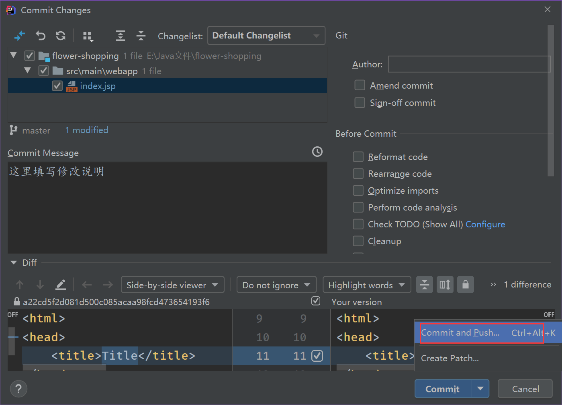Click the master branch label
This screenshot has height=405, width=562.
[x=36, y=130]
